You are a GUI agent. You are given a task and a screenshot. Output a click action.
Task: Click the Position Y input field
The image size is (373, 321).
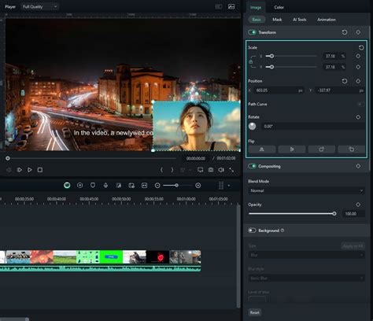(340, 90)
